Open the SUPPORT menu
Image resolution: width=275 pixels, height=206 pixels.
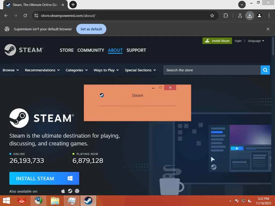pyautogui.click(x=136, y=50)
